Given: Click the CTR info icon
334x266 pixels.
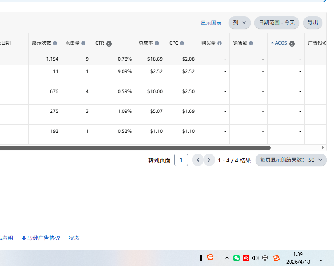Looking at the screenshot, I should 109,44.
